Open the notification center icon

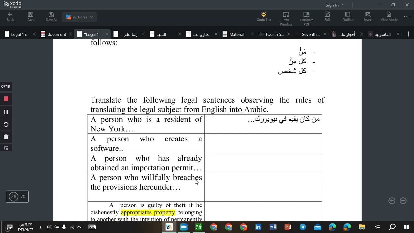[9, 227]
